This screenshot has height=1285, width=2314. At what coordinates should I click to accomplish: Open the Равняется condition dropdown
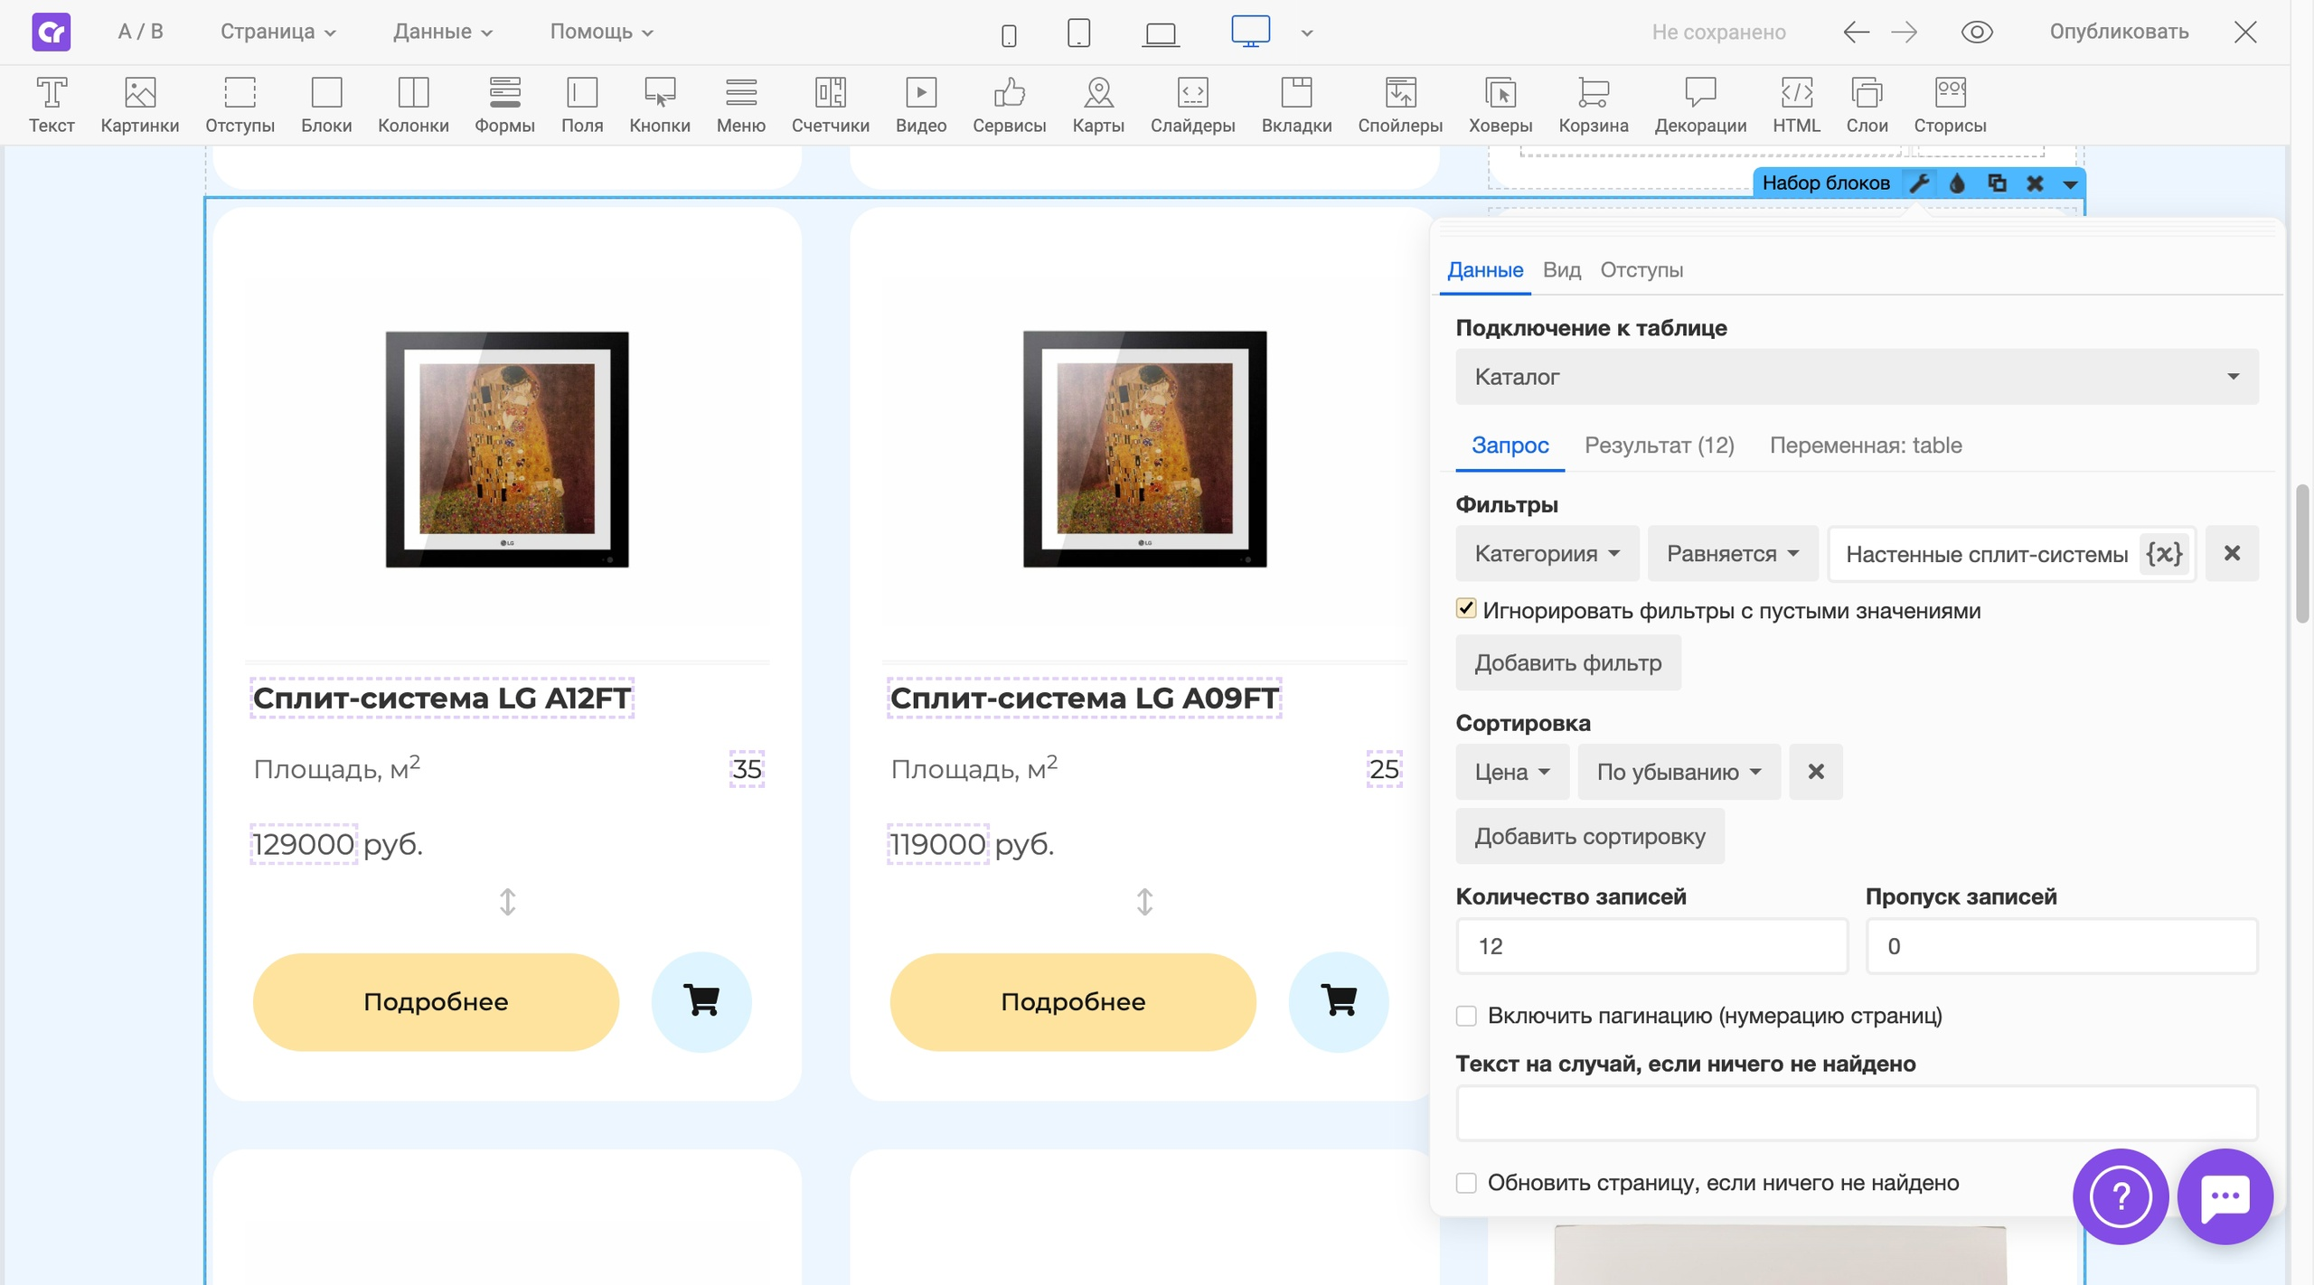[1733, 554]
